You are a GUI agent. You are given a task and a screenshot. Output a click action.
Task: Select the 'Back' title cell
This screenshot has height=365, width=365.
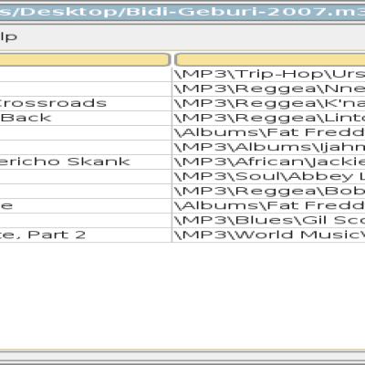(86, 118)
